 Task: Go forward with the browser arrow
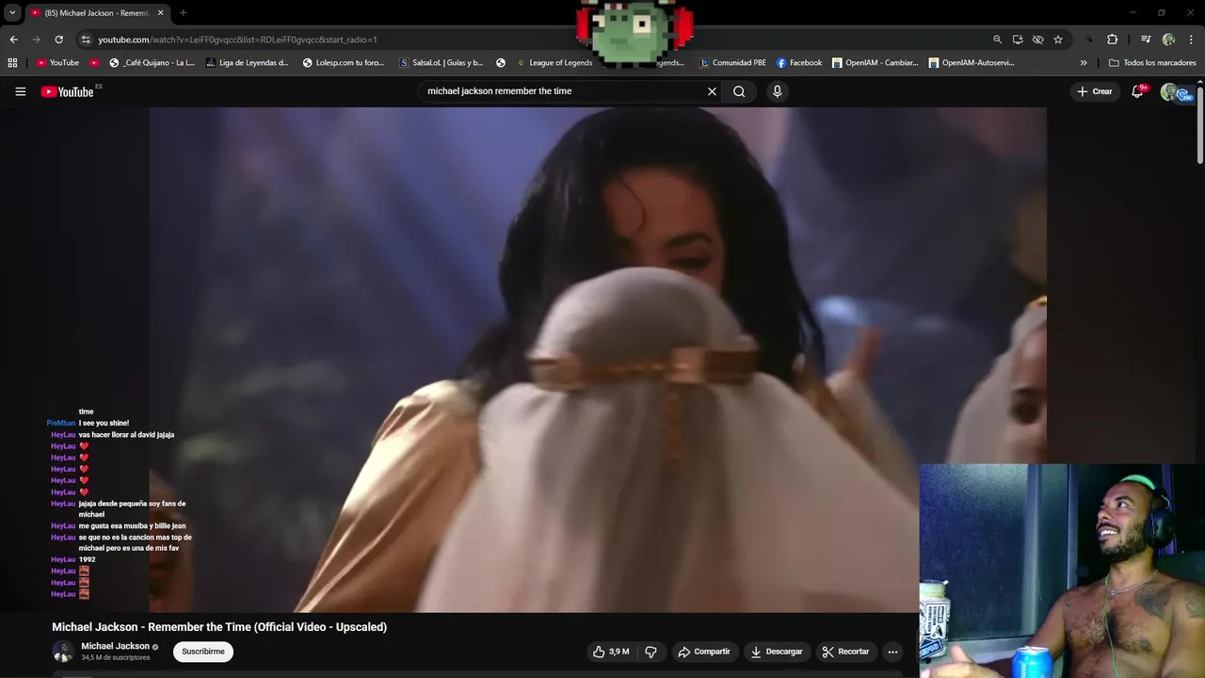pyautogui.click(x=36, y=40)
